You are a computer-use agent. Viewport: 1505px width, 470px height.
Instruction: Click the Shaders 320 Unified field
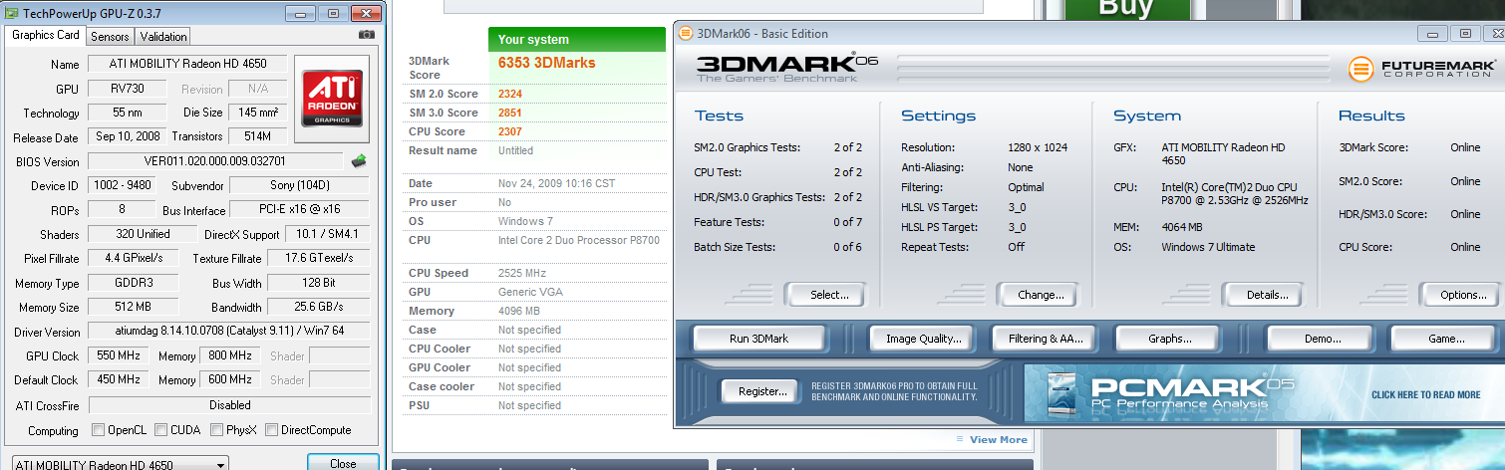pyautogui.click(x=144, y=234)
